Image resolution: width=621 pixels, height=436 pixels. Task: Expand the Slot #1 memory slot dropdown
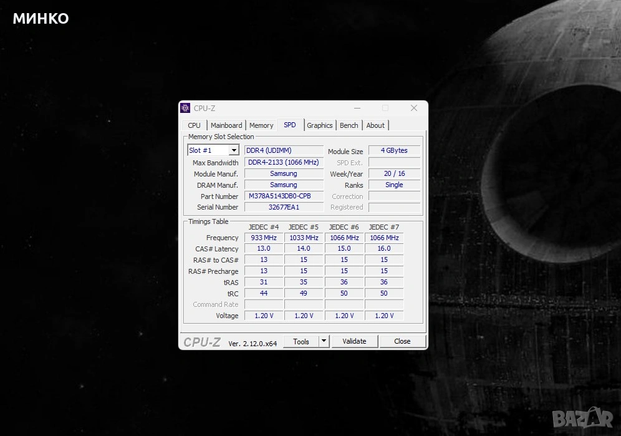[234, 150]
